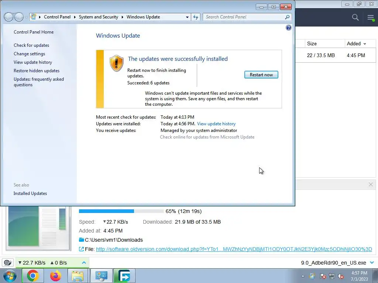Maximize the Windows Update window

[274, 7]
